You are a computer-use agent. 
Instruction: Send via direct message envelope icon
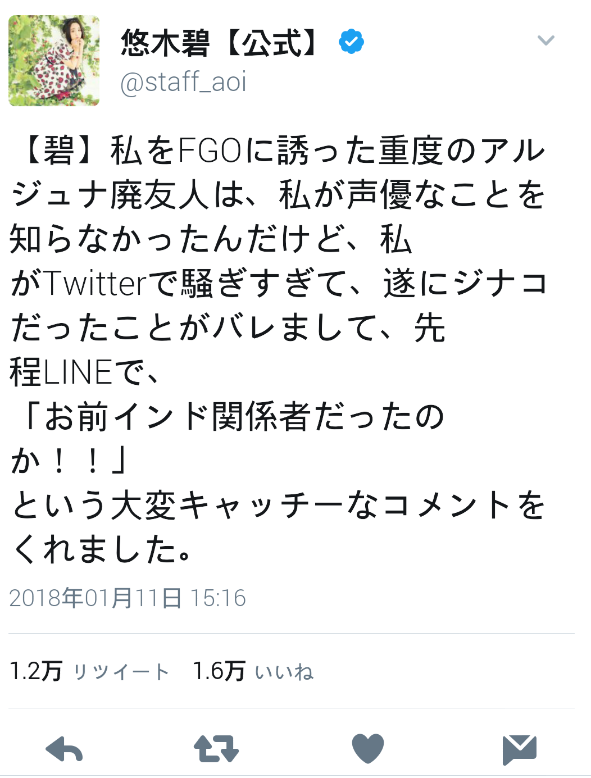tap(520, 749)
